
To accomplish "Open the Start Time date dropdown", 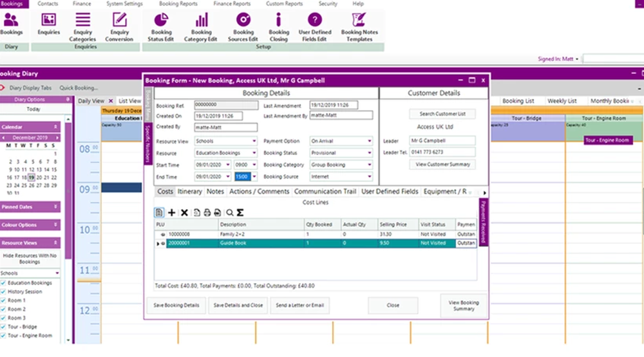I will tap(227, 165).
